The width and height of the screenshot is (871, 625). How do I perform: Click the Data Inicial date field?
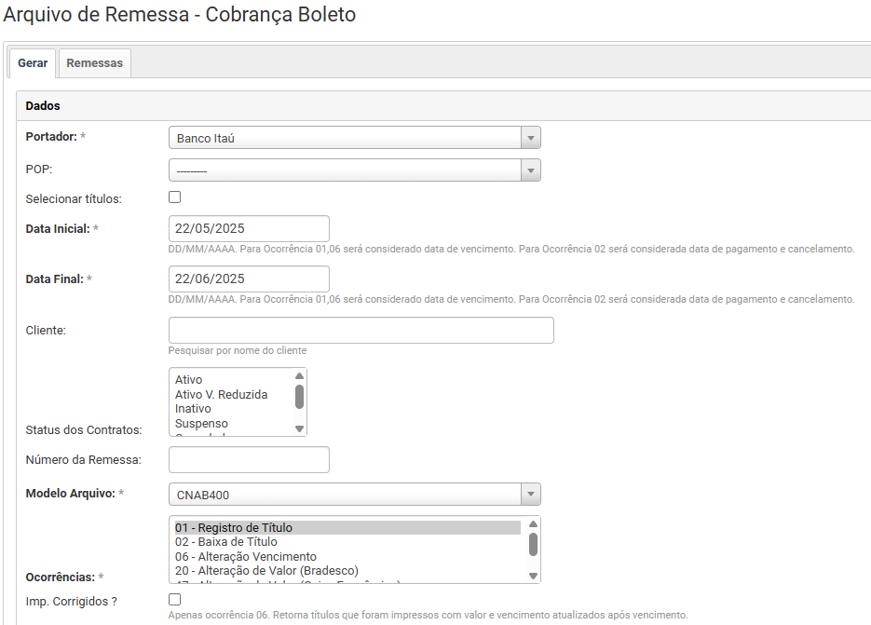point(249,228)
